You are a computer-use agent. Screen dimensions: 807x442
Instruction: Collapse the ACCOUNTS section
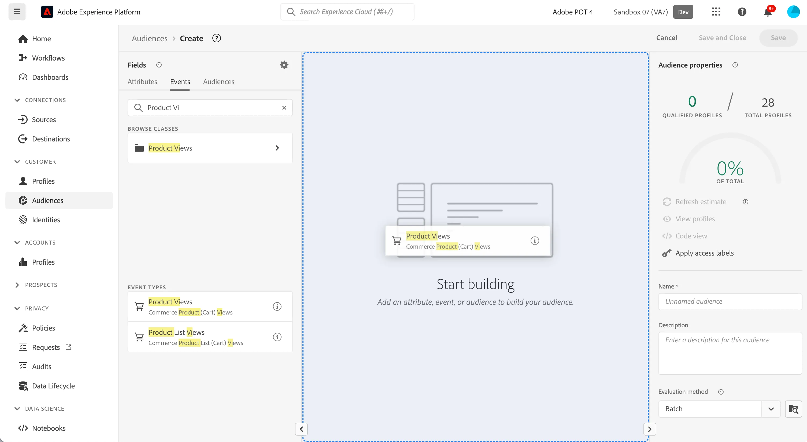click(35, 243)
